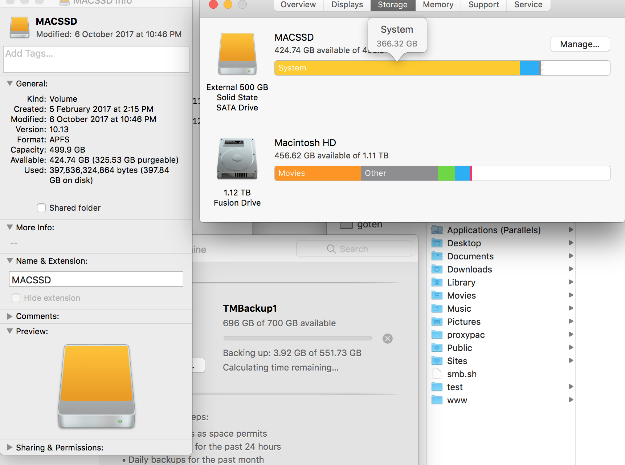Collapse the More Info section

pyautogui.click(x=10, y=227)
